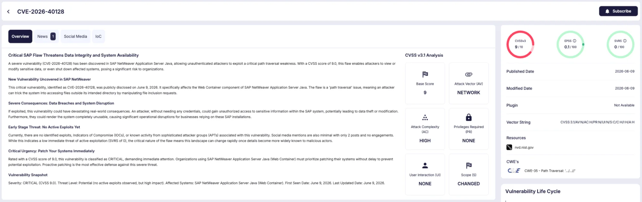Click the Privileges Required NONE value

[469, 141]
